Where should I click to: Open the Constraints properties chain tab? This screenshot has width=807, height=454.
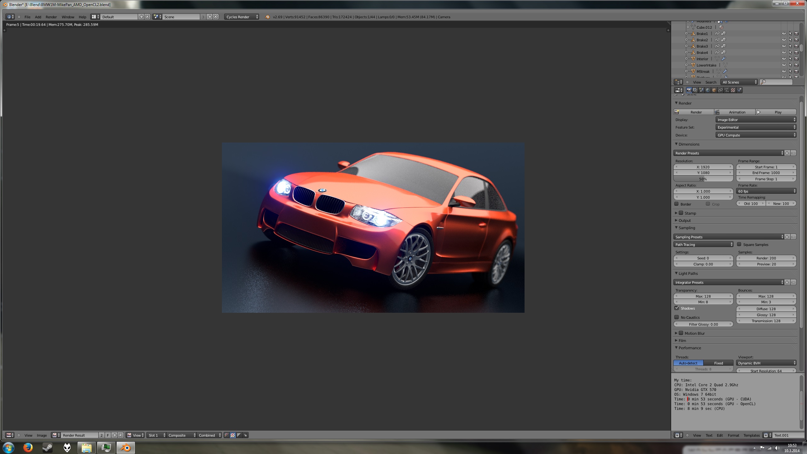(720, 90)
